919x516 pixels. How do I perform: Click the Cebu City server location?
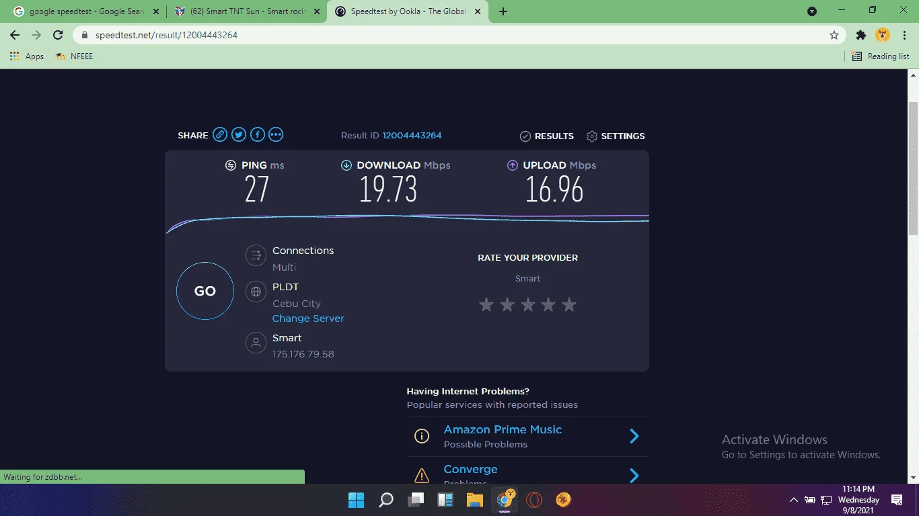click(x=297, y=304)
